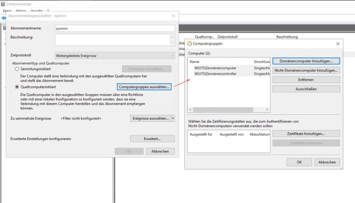Screen dimensions: 355x203
Task: Click Nicht-Domänencomputer hinzufügen
Action: [x=306, y=70]
